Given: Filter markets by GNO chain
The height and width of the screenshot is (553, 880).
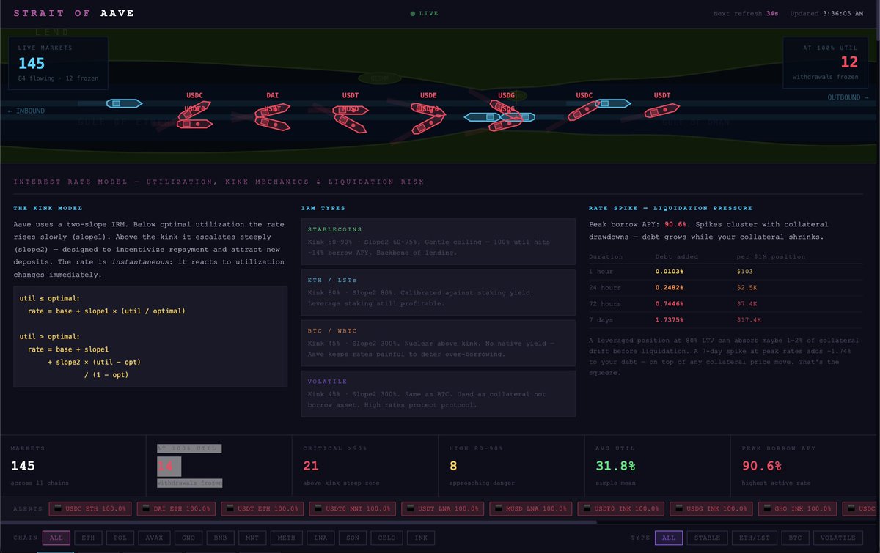Looking at the screenshot, I should (x=189, y=538).
